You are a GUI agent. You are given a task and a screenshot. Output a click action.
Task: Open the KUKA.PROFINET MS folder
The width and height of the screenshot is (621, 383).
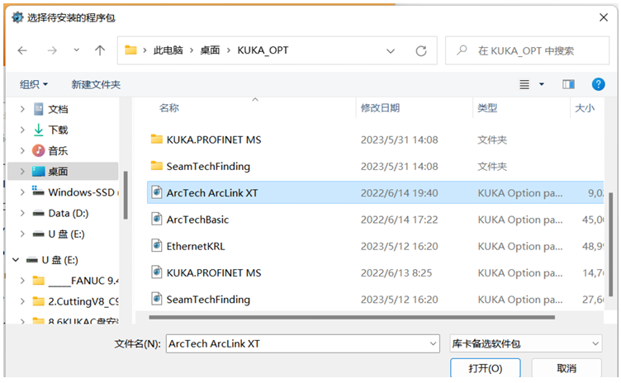coord(213,139)
